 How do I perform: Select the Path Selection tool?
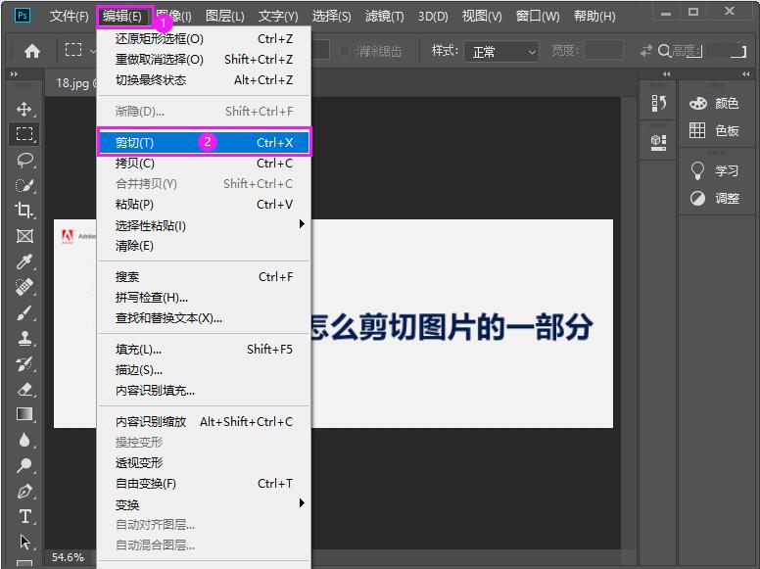[24, 542]
